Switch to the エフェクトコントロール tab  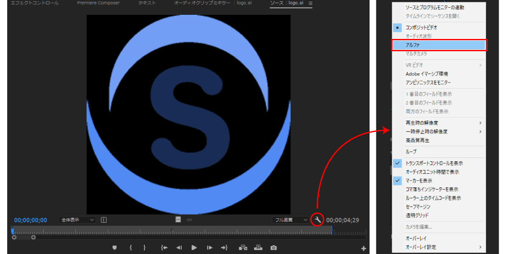tap(35, 3)
